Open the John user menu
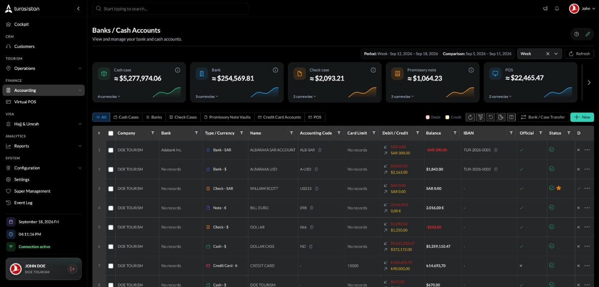Screen dimensions: 599x287 click(582, 8)
